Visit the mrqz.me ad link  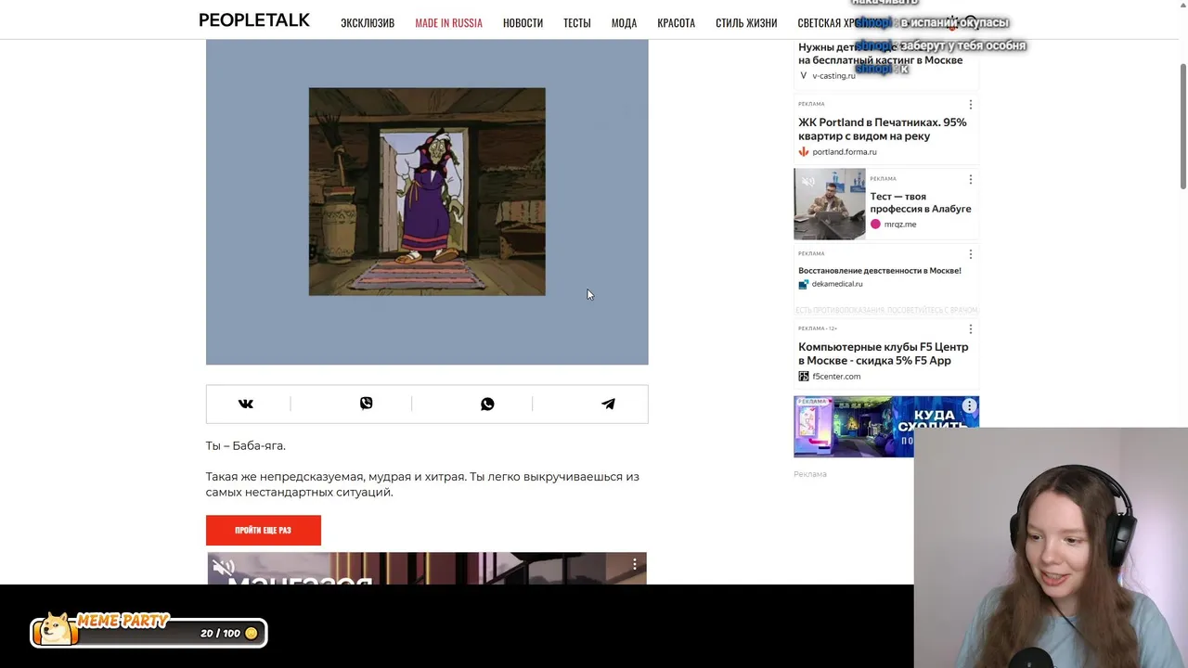pos(899,225)
